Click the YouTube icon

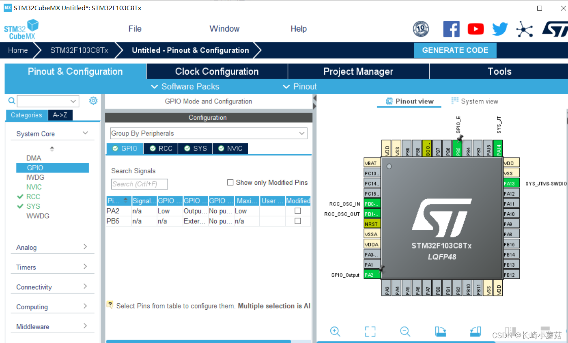coord(475,29)
